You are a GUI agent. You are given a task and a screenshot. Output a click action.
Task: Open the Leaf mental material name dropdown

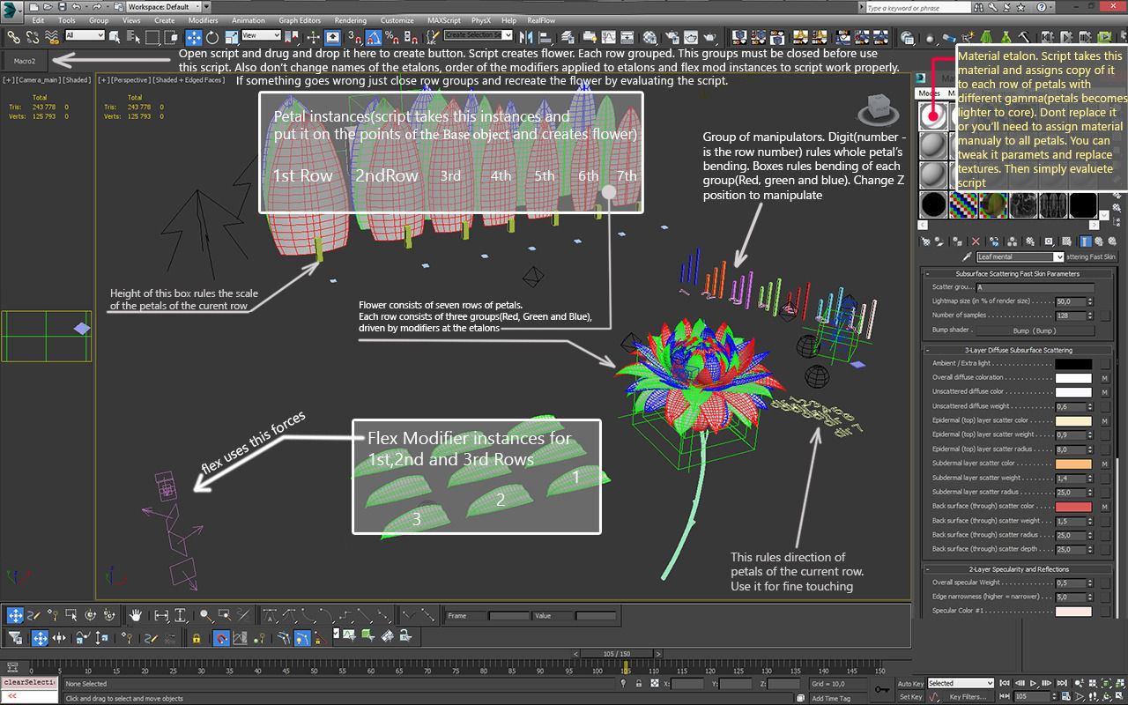point(1020,256)
